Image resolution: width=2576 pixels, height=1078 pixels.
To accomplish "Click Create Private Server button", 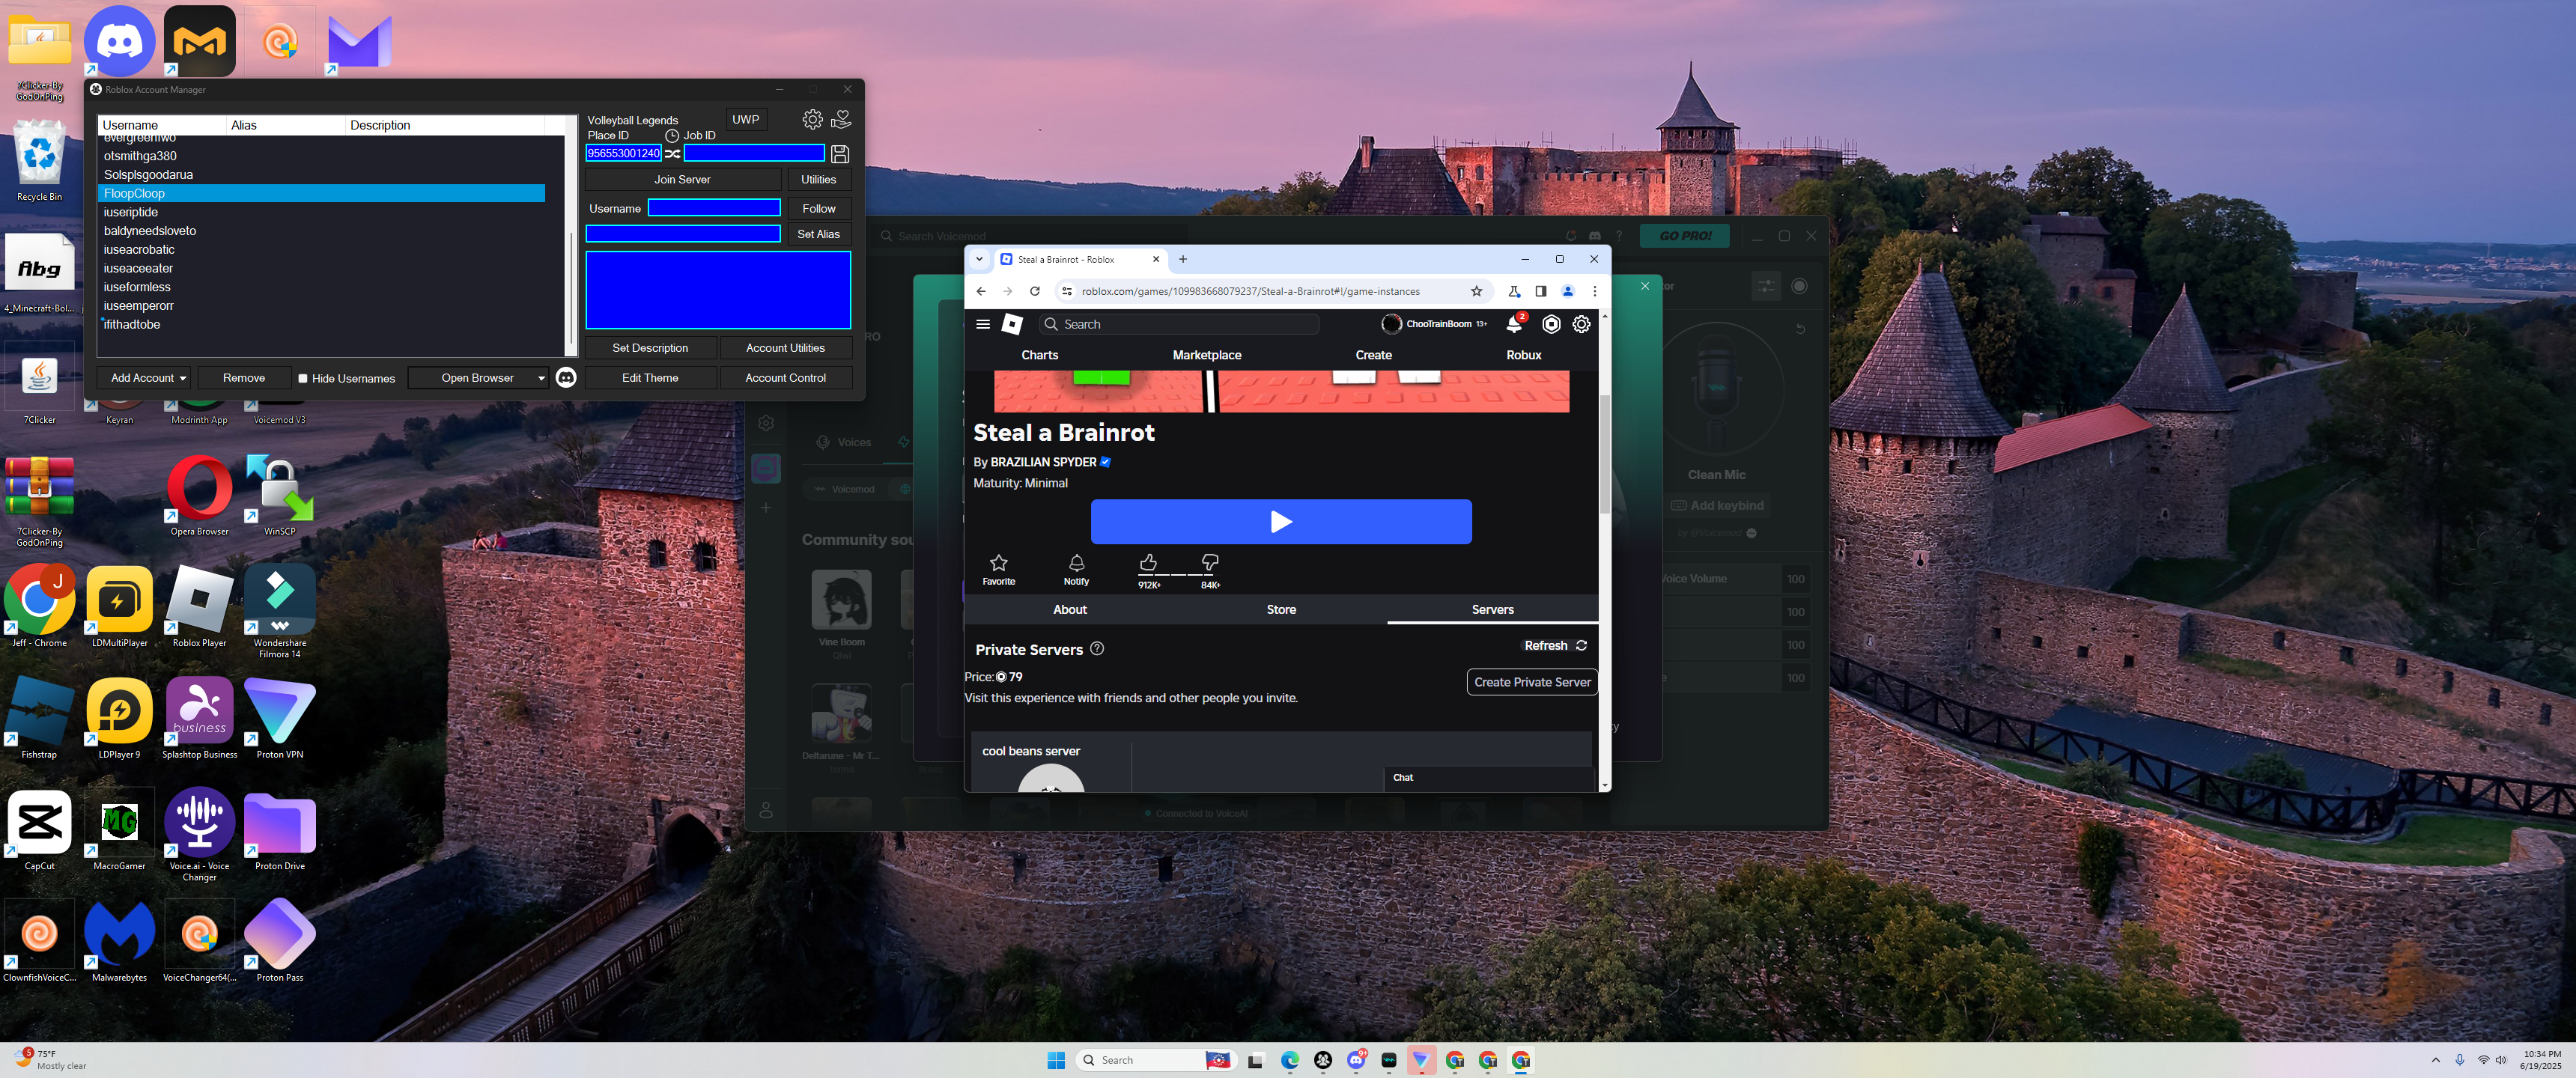I will pos(1531,682).
